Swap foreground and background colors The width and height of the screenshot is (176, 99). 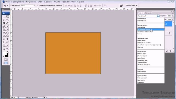pyautogui.click(x=8, y=52)
